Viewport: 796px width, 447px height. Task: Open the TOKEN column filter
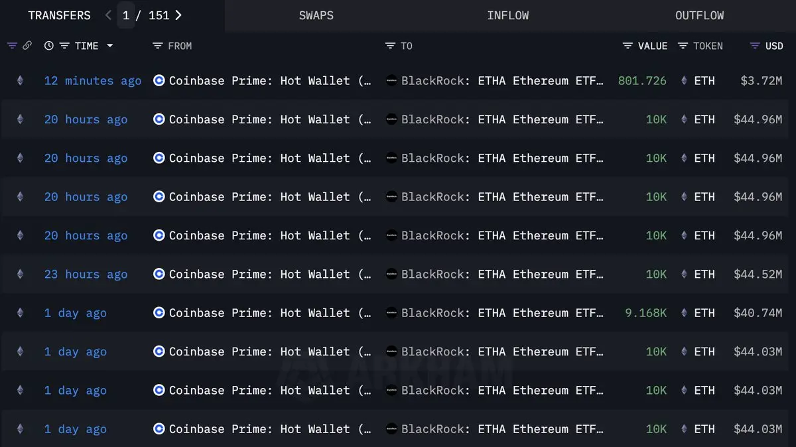point(683,46)
